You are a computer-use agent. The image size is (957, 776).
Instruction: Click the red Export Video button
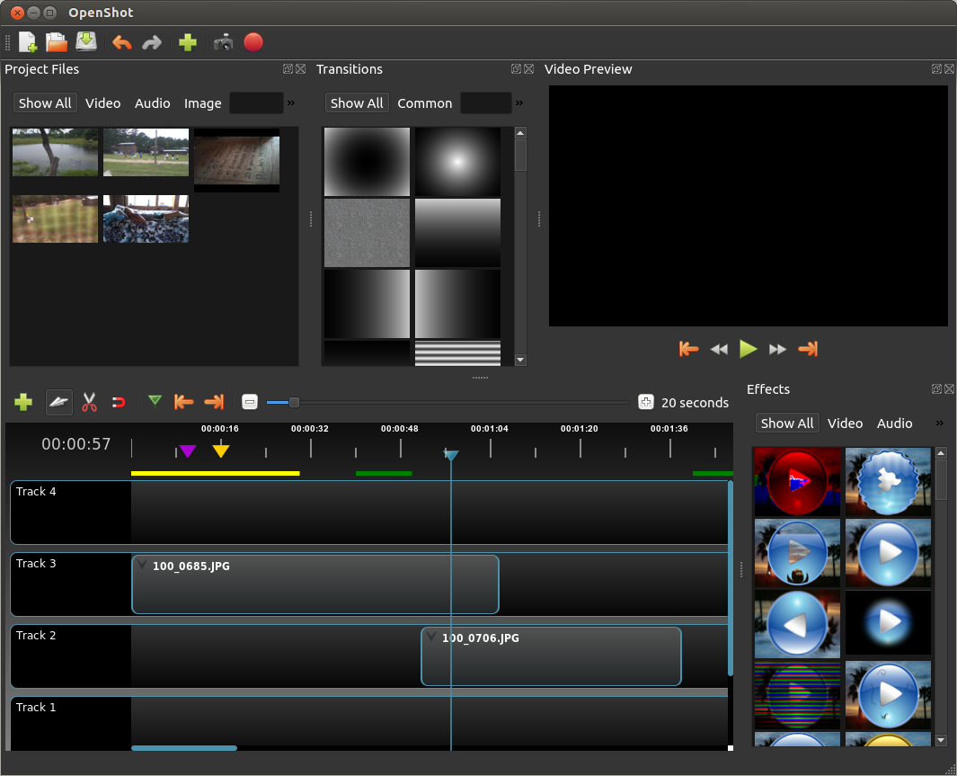(x=253, y=42)
